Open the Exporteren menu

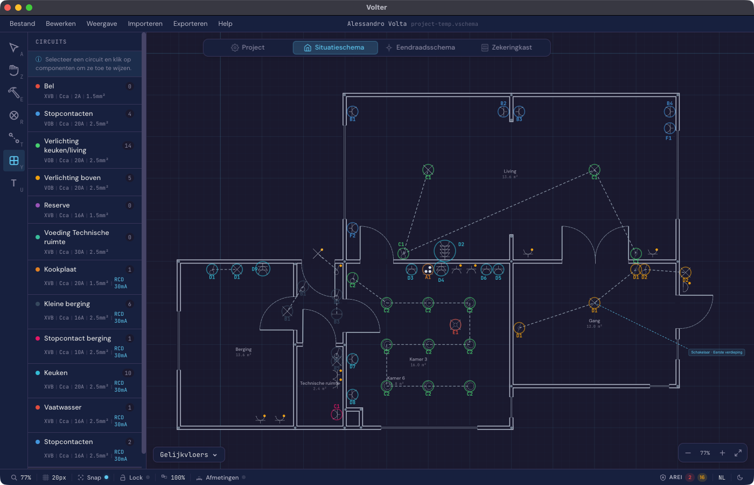pos(190,24)
